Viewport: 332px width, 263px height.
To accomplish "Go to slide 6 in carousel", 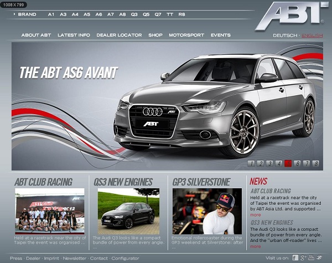I will tap(297, 163).
